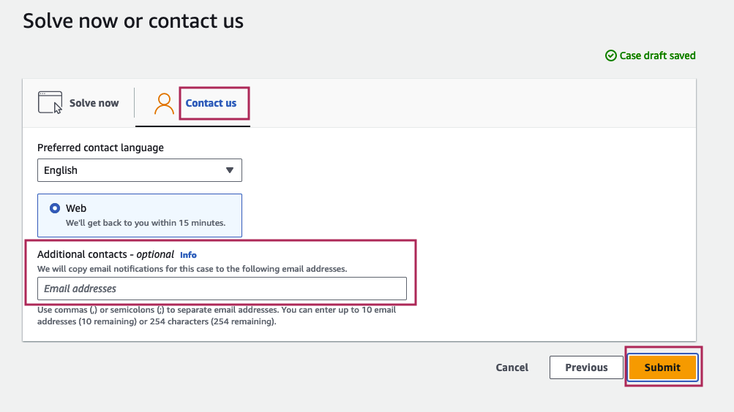Click the Solve now or contact us heading
This screenshot has width=734, height=412.
coord(133,21)
